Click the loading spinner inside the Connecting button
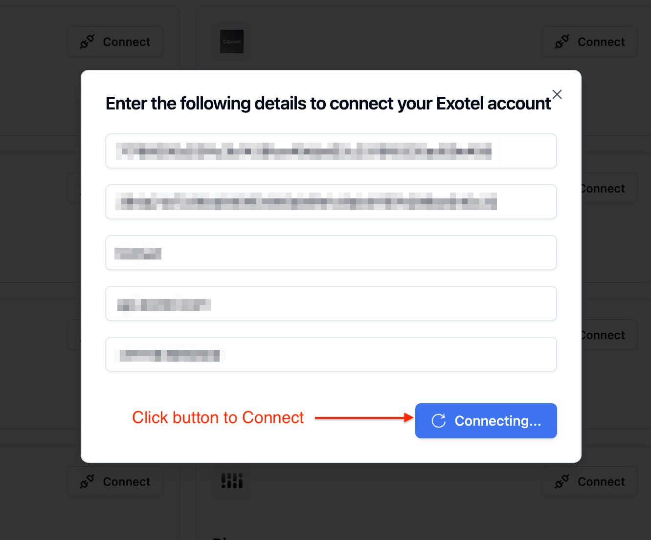Screen dimensions: 651x540 (x=438, y=421)
